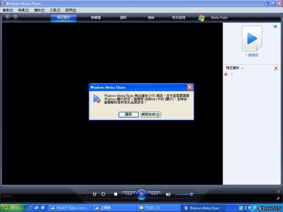Close dialog using title bar X

point(190,87)
